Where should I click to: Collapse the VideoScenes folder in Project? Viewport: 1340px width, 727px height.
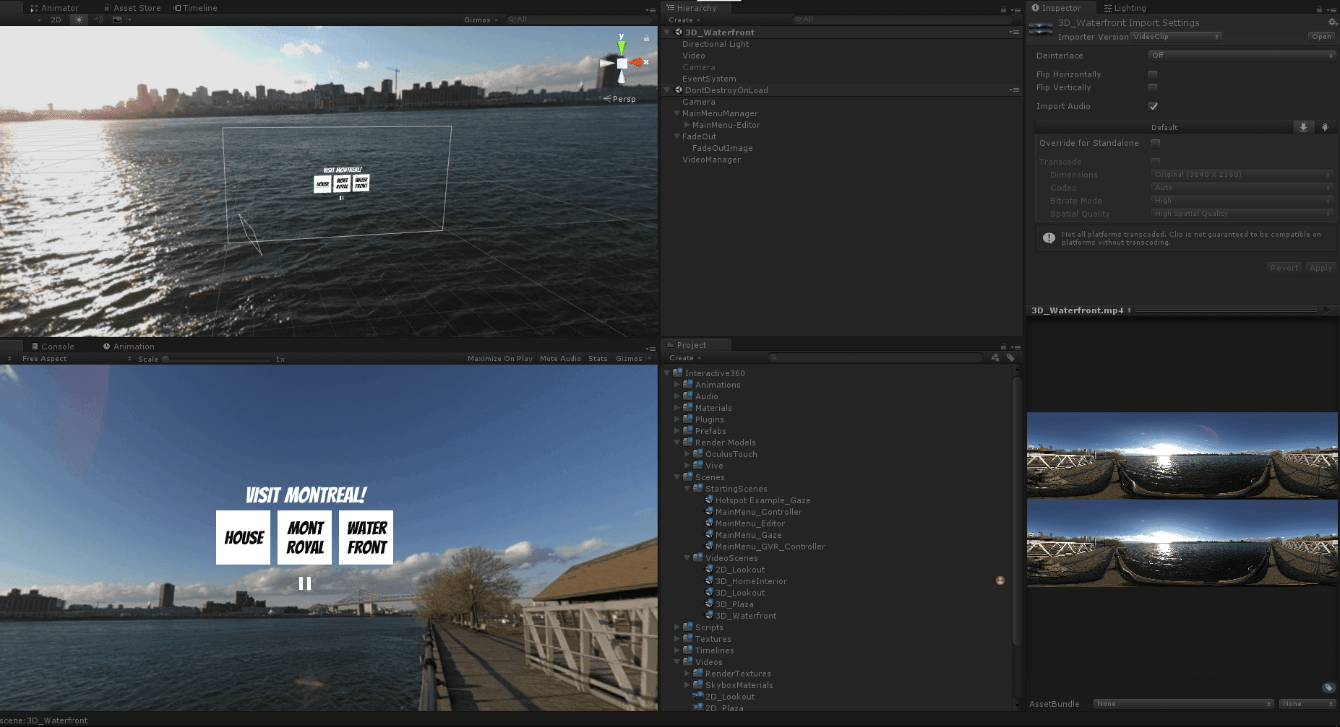pos(687,557)
